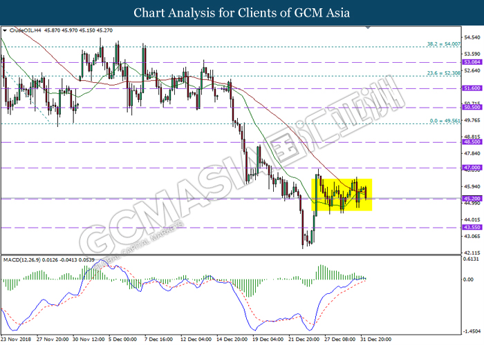Click the 31 Dec 20:00 time label
This screenshot has width=484, height=345.
coord(375,339)
